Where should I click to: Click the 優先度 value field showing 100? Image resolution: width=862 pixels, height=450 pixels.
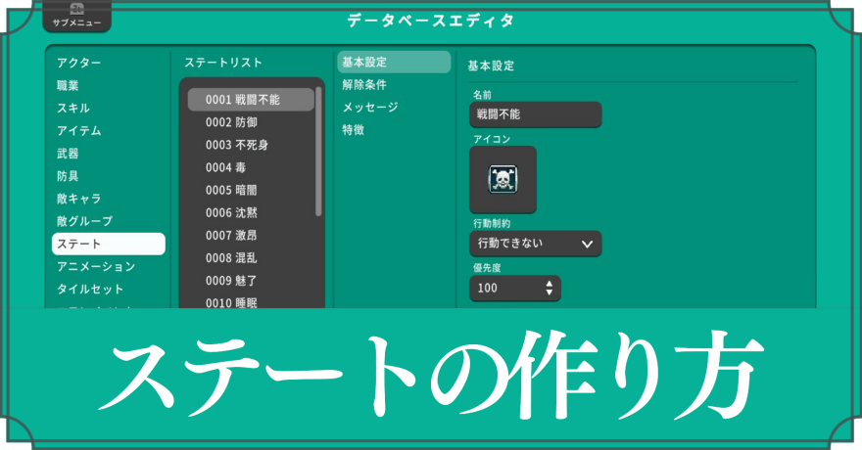[515, 289]
